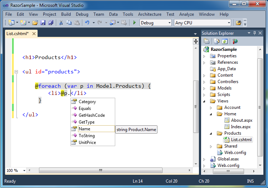Select About.aspx in Solution Explorer
The height and width of the screenshot is (188, 268).
coord(242,120)
